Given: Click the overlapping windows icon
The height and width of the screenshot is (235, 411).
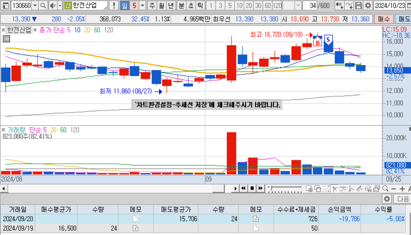Looking at the screenshot, I should [318, 188].
